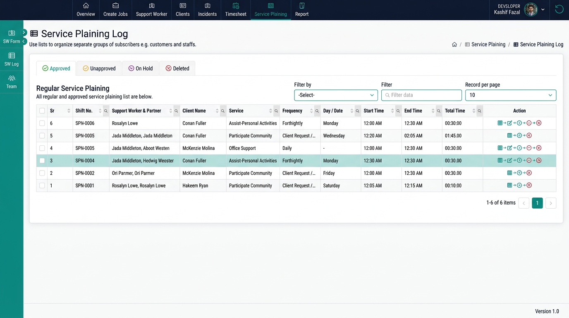Switch to the Unapproved tab
The height and width of the screenshot is (318, 569).
pos(99,68)
